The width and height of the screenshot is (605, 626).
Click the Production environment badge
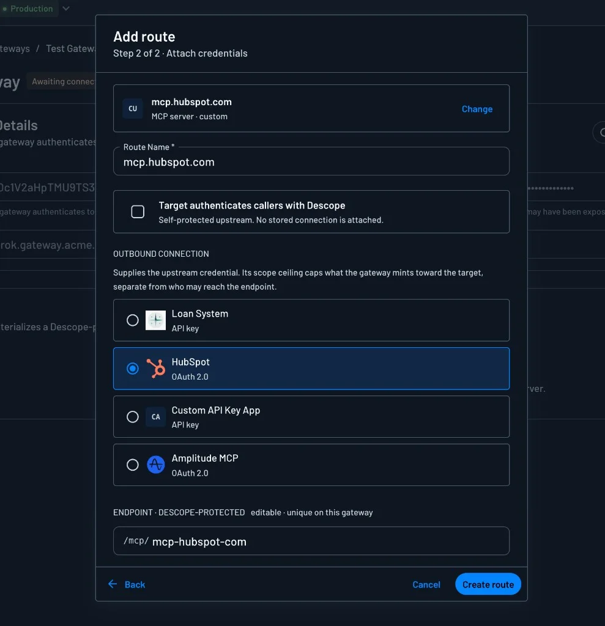(x=29, y=9)
